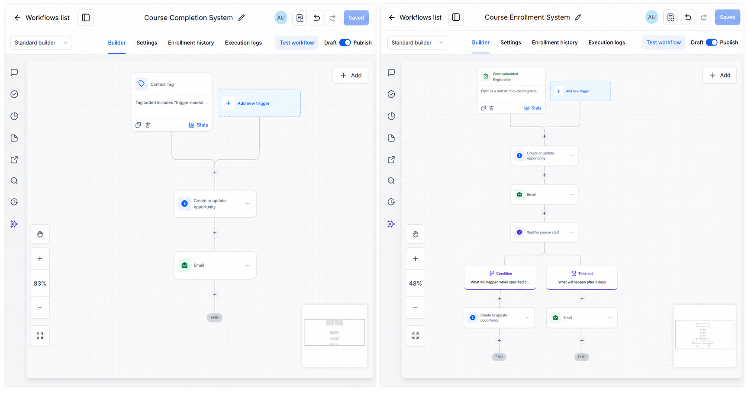Image resolution: width=748 pixels, height=394 pixels.
Task: Redo change in Course Enrollment window
Action: coord(703,17)
